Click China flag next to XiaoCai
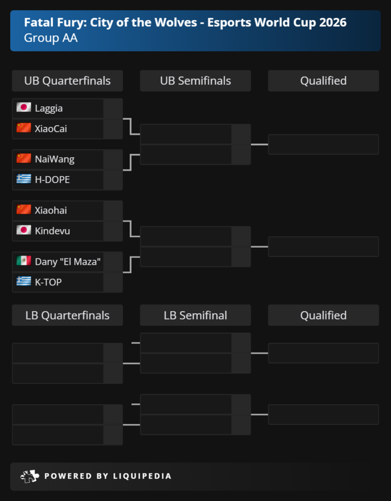391x501 pixels. 24,128
